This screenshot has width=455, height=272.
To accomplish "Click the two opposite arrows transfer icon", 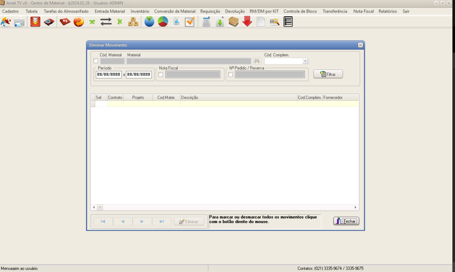I will click(106, 22).
